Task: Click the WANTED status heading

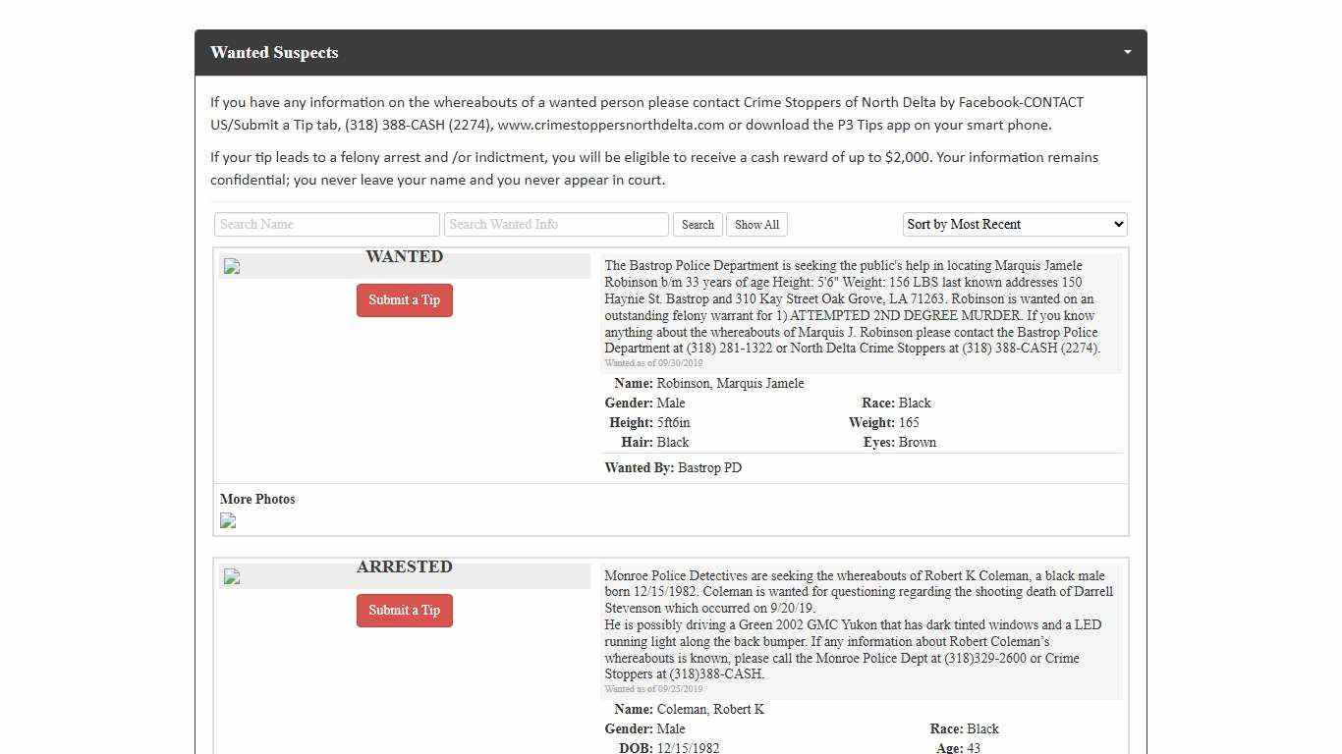Action: tap(404, 257)
